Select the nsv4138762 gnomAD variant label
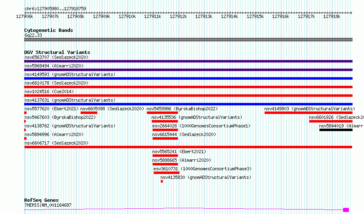 (x=70, y=126)
